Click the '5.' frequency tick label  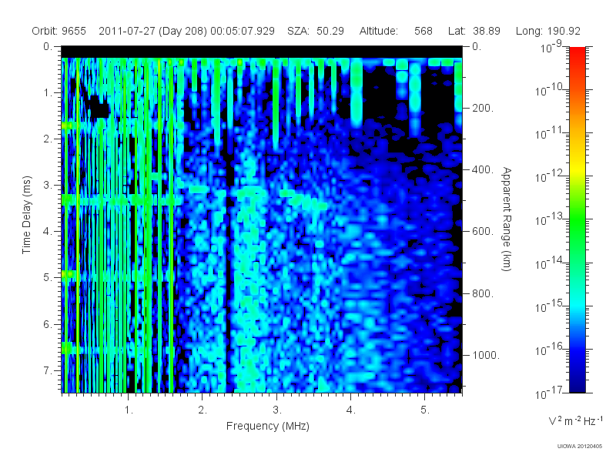click(x=425, y=410)
